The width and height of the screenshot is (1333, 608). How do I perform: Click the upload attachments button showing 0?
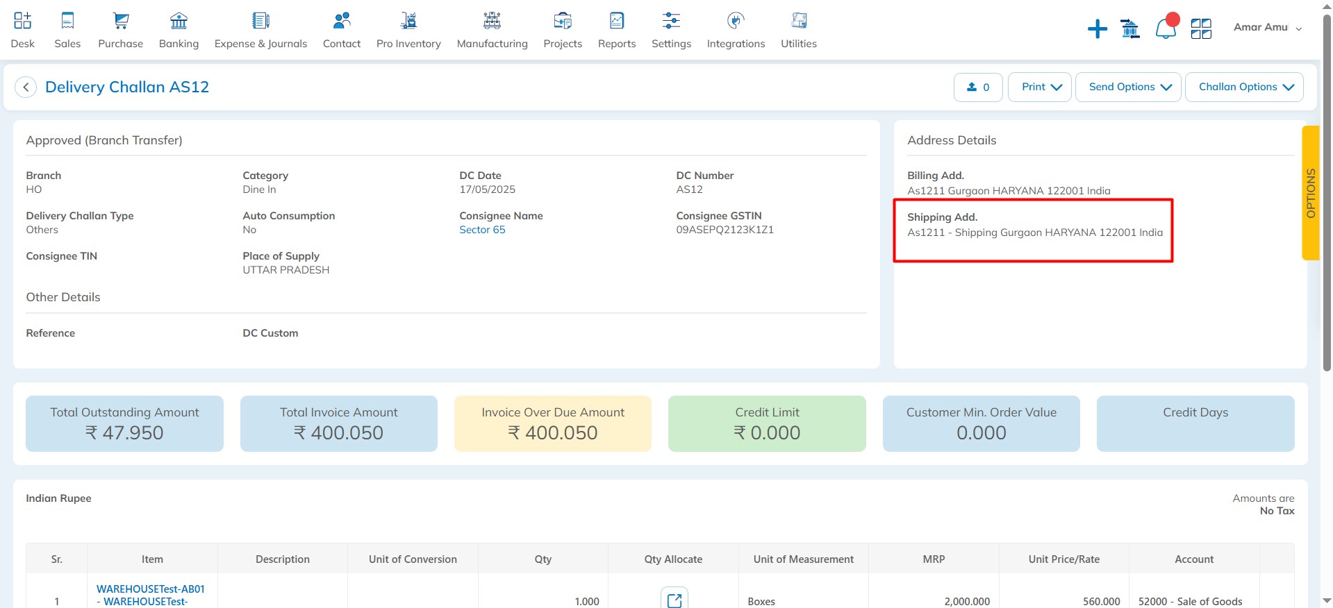coord(978,87)
